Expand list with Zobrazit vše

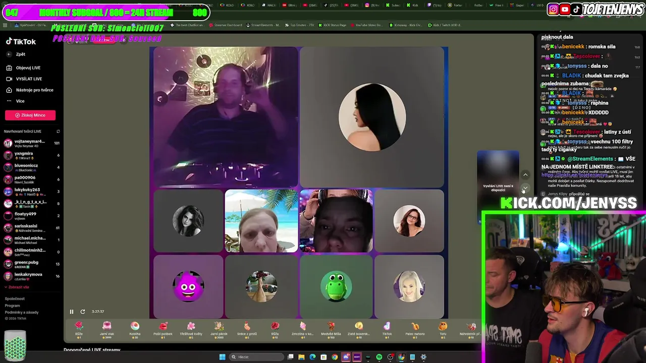(17, 287)
